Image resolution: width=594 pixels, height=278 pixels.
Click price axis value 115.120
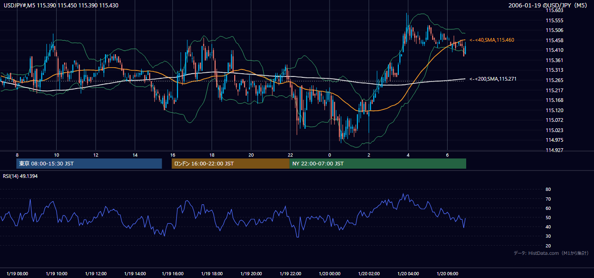click(x=554, y=110)
